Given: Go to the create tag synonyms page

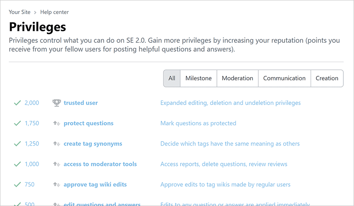Looking at the screenshot, I should click(93, 144).
